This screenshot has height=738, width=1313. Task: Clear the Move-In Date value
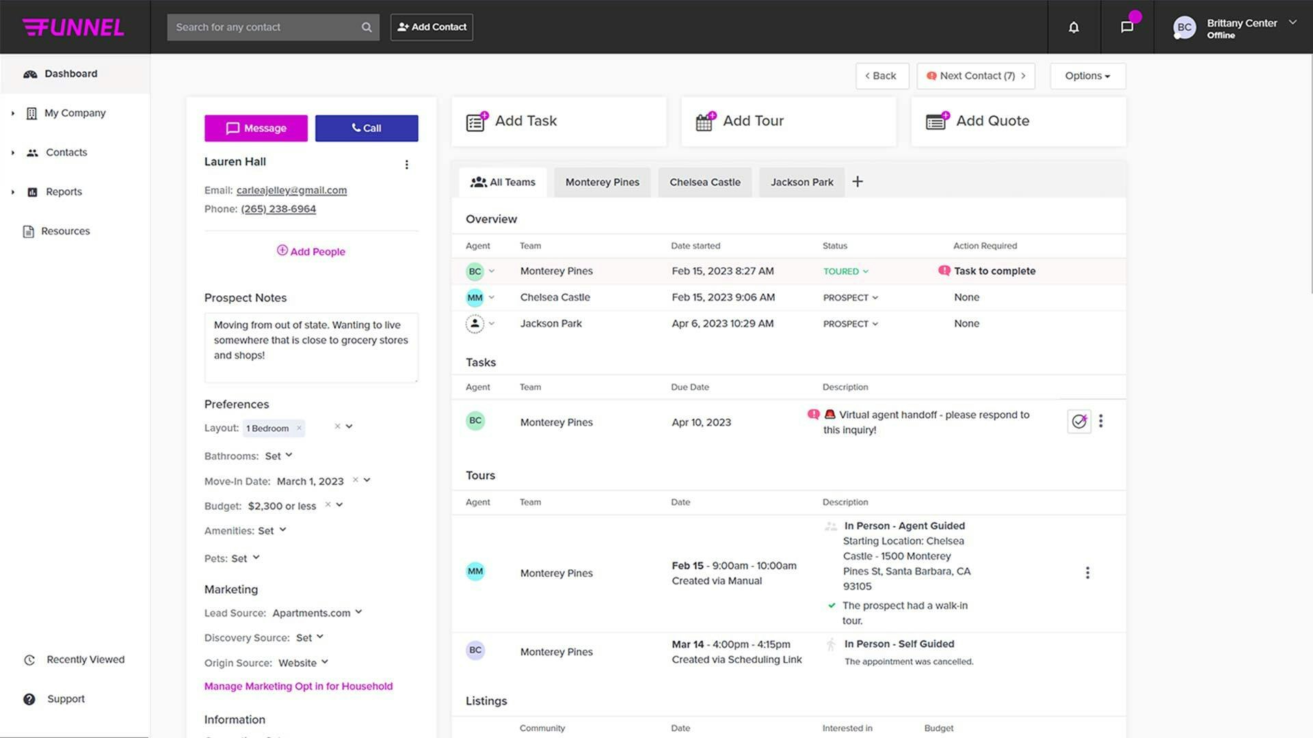[x=356, y=480]
